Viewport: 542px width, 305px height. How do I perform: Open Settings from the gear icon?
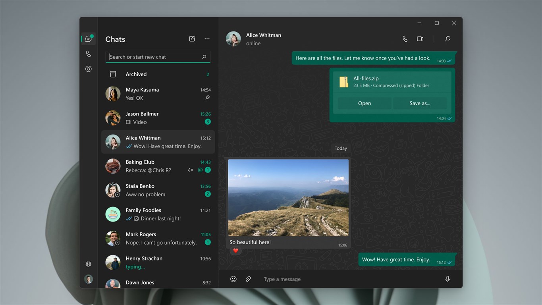click(89, 264)
